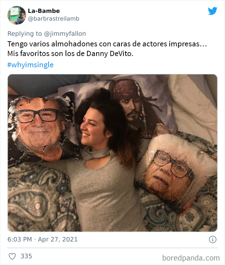Open the tweet info circle icon
The image size is (225, 265).
[x=212, y=240]
